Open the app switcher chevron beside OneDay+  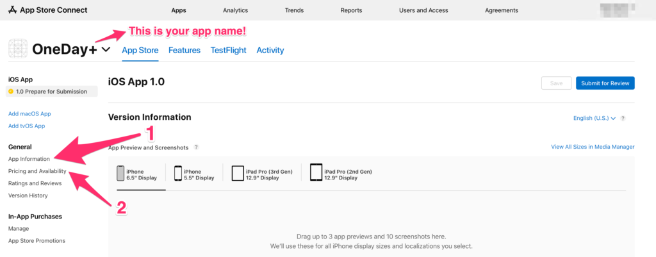[x=106, y=49]
